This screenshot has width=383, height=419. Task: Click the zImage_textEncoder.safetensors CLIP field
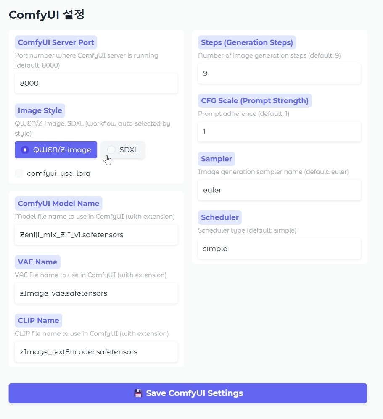coord(96,352)
